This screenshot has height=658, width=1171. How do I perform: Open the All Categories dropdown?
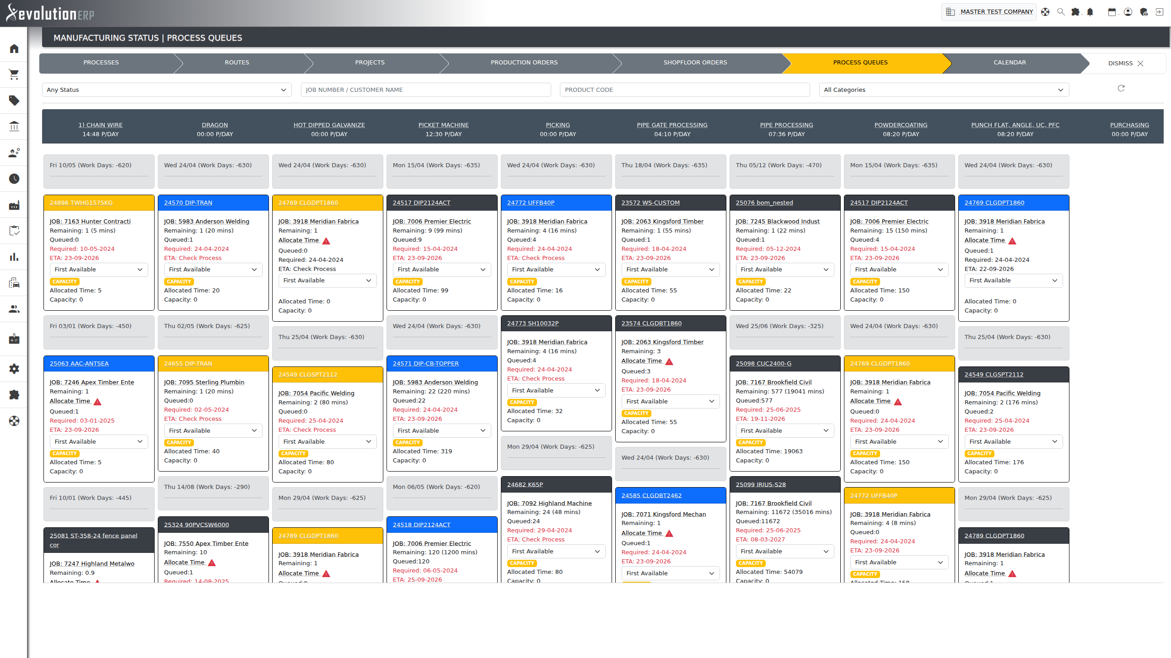944,90
